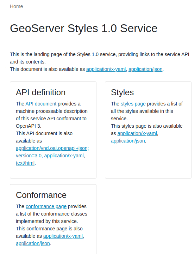Open conformance page as application/json

tap(33, 244)
